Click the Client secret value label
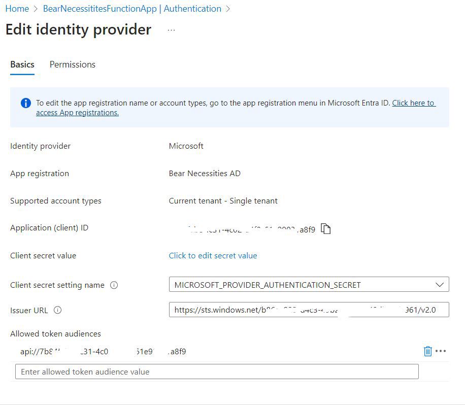 coord(43,256)
